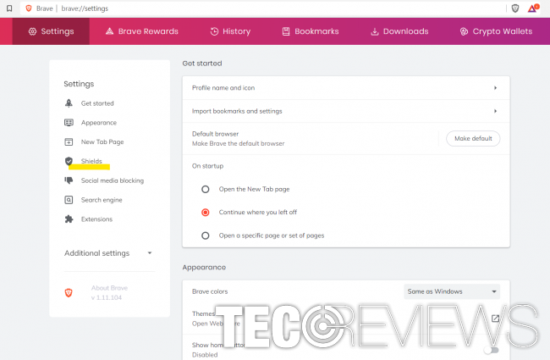The image size is (550, 360).
Task: Click the 'Settings' sidebar heading
Action: pyautogui.click(x=79, y=84)
